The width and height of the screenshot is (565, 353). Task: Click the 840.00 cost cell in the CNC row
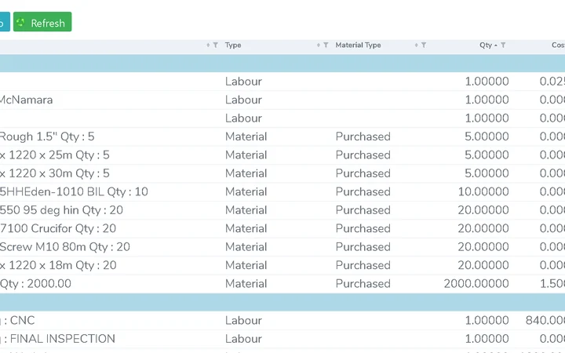tap(545, 320)
